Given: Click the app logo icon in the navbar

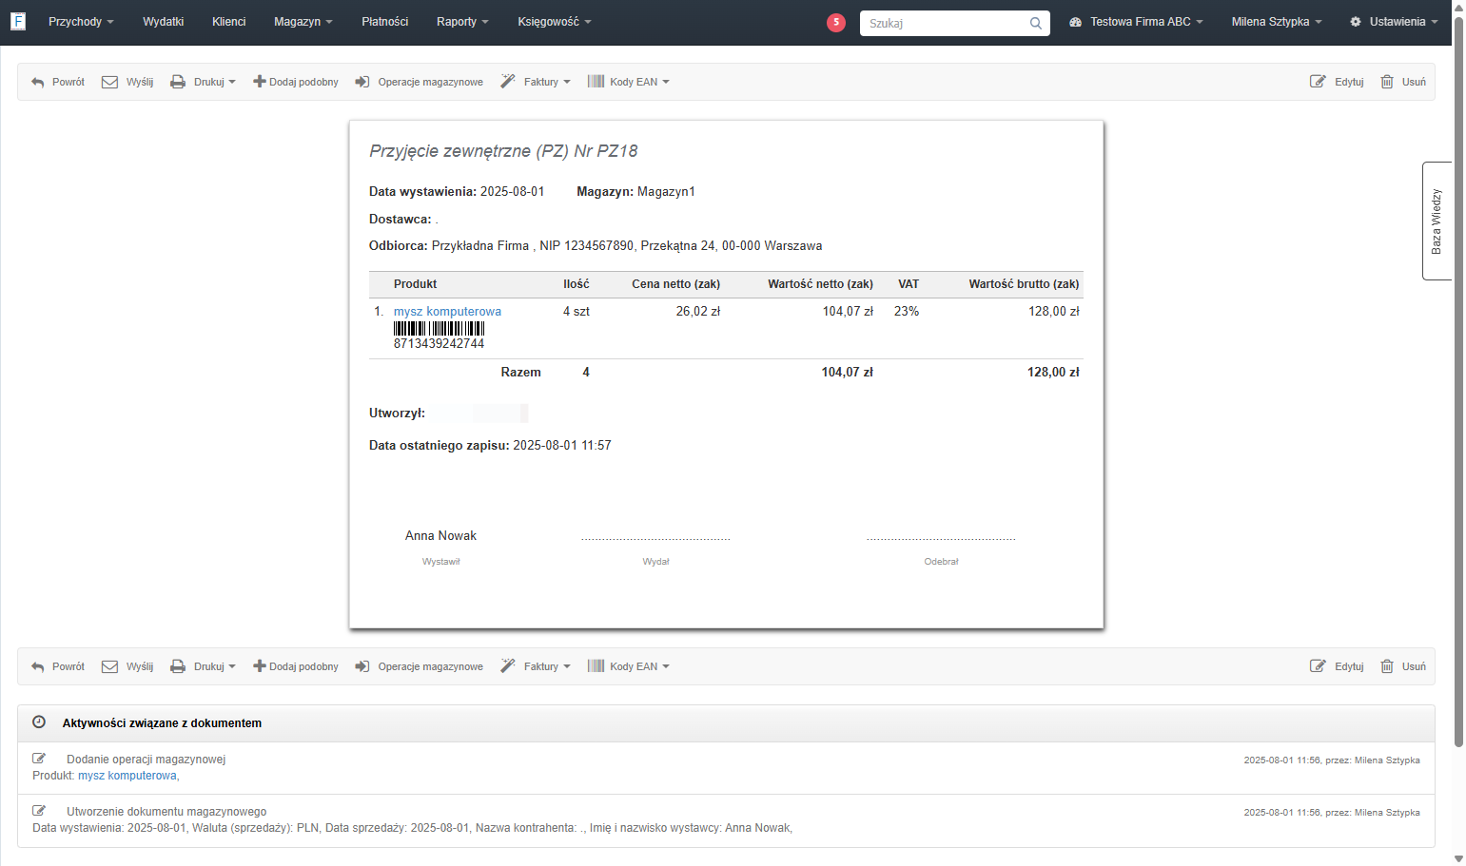Looking at the screenshot, I should (17, 21).
